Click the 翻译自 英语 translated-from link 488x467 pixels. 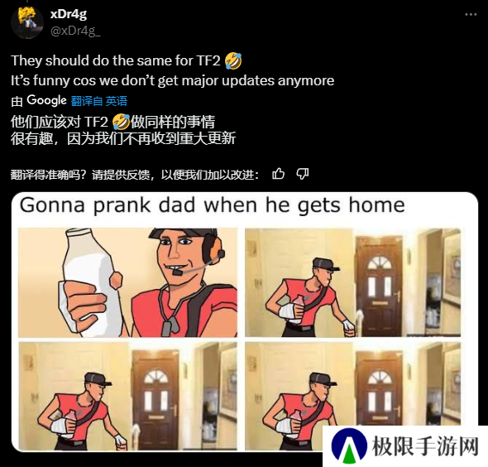tap(99, 101)
